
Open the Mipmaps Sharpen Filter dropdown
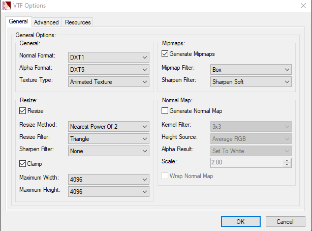point(251,81)
